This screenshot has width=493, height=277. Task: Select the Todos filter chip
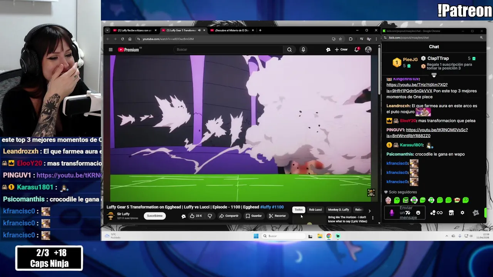(298, 210)
